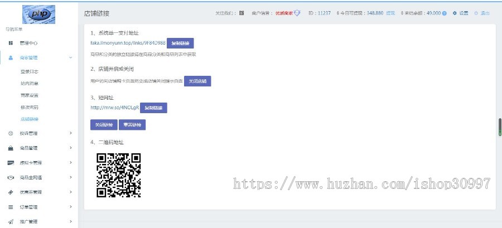Click the vertical page scrollbar thumb
Screen dimensions: 502x228
click(500, 128)
